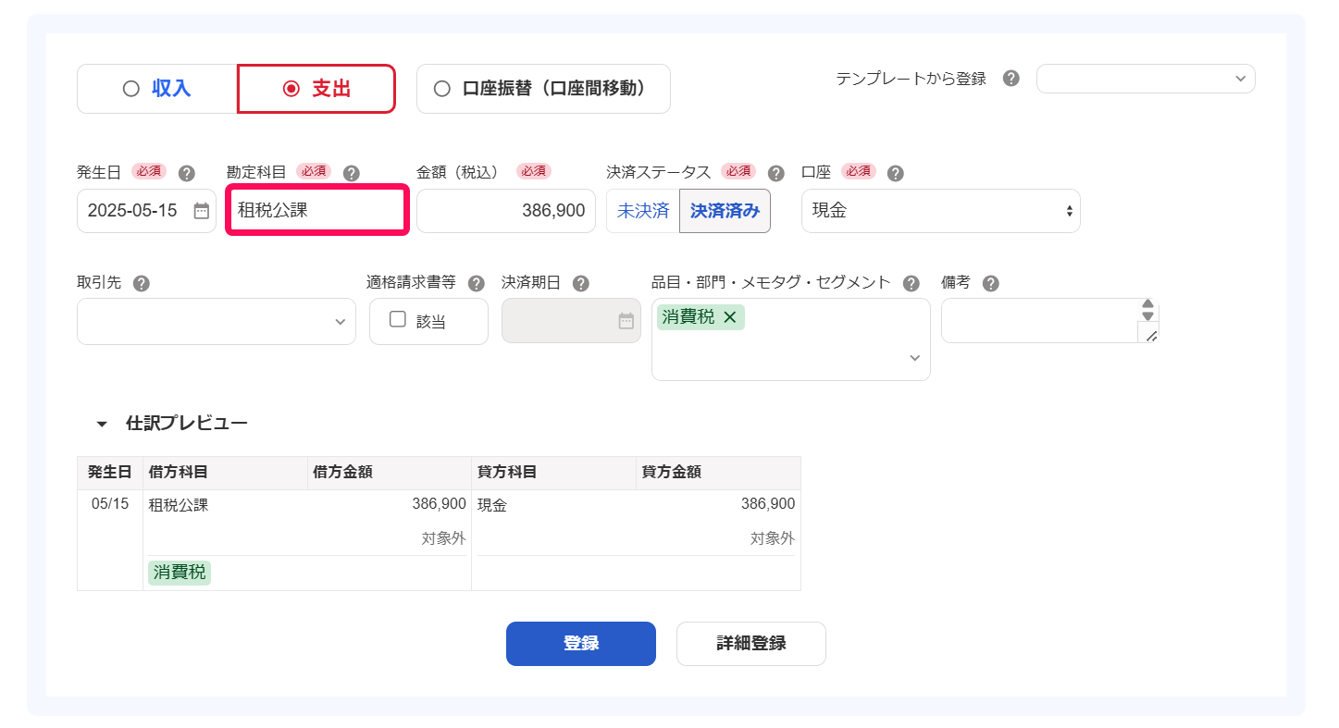Viewport: 1339px width, 728px height.
Task: Click the 金額 field showing 386,900
Action: click(x=506, y=211)
